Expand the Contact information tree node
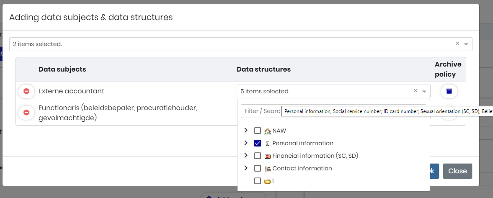The height and width of the screenshot is (198, 493). click(246, 168)
